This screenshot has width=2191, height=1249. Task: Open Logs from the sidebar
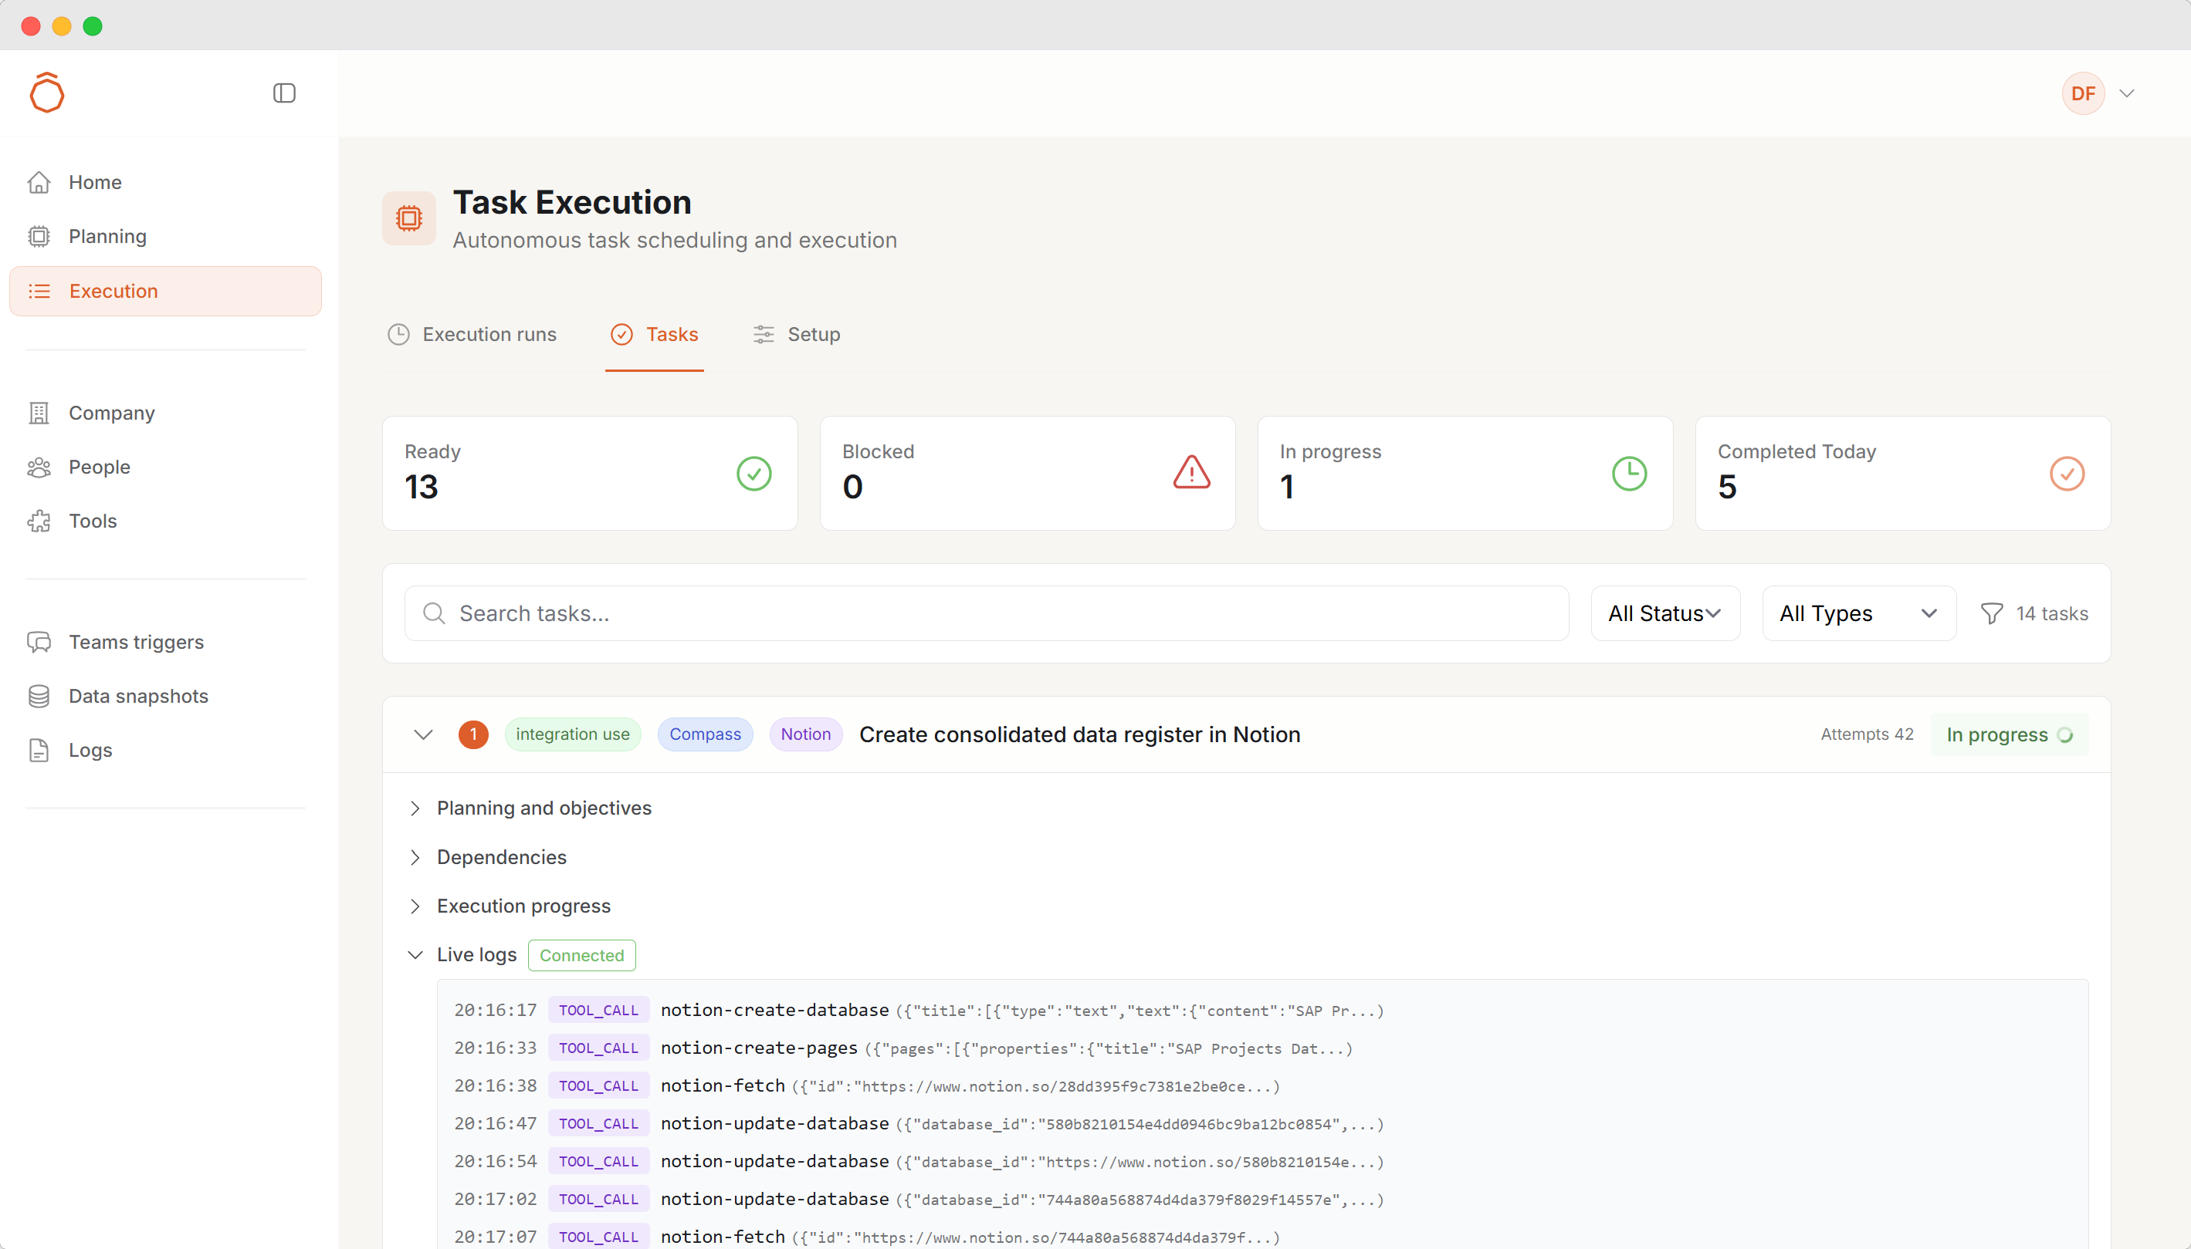pos(90,750)
